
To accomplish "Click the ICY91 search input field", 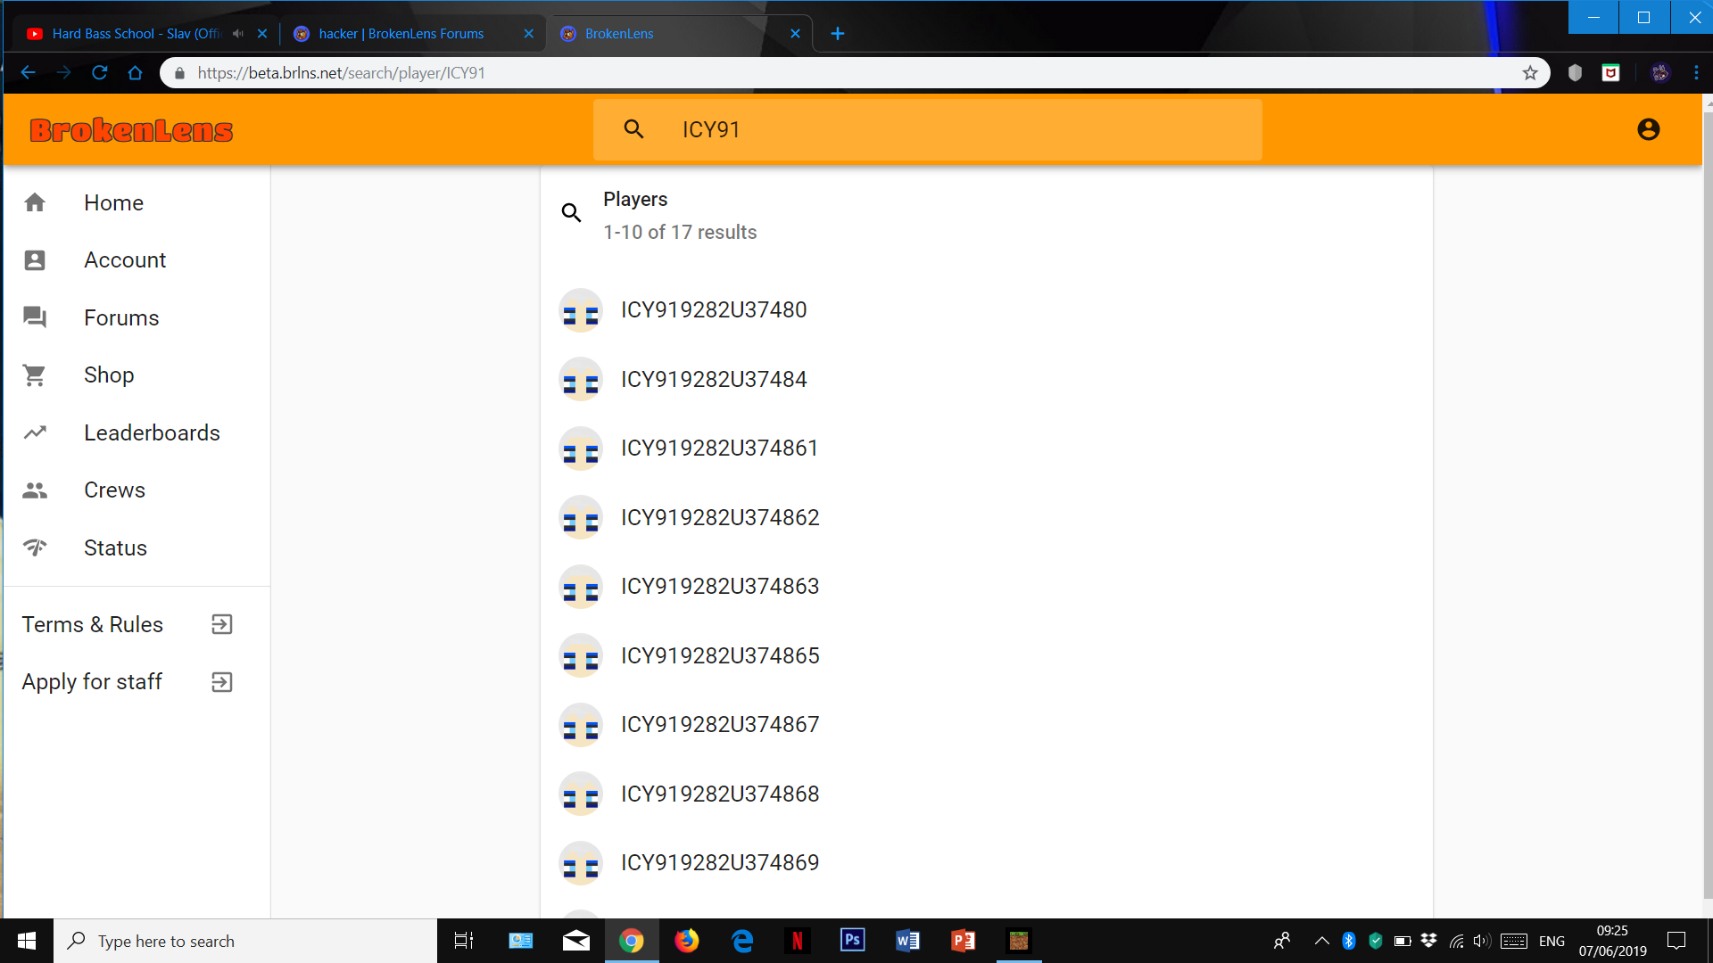I will coord(928,129).
